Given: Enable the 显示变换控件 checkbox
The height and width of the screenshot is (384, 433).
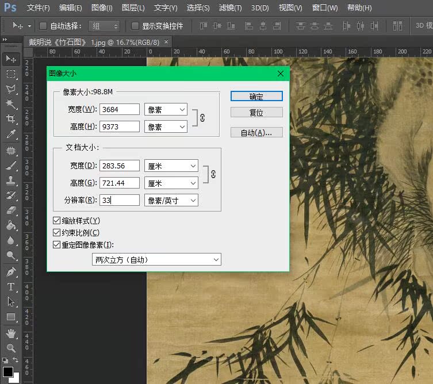Looking at the screenshot, I should pyautogui.click(x=135, y=26).
